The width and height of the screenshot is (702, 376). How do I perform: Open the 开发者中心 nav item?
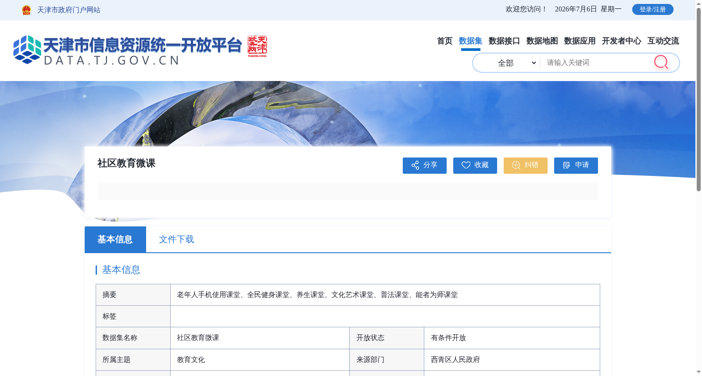pos(621,41)
